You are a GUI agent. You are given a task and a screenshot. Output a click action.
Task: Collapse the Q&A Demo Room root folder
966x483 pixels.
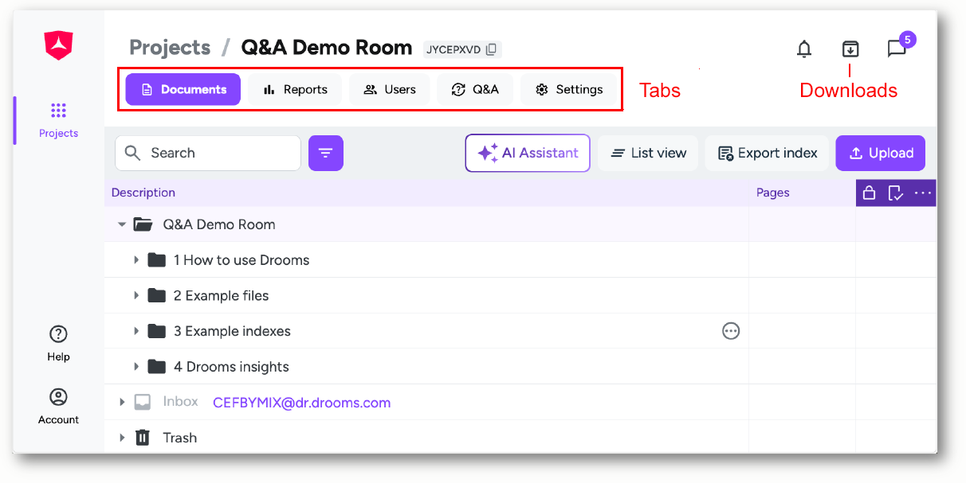click(x=122, y=224)
